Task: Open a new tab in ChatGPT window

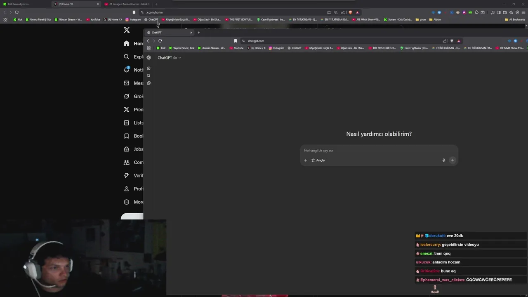Action: pos(198,33)
